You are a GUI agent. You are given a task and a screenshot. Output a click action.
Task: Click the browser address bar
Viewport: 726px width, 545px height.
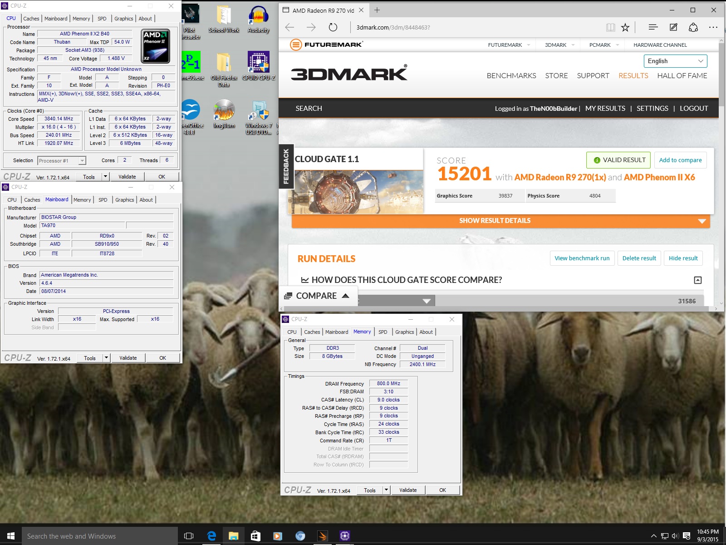click(x=476, y=27)
